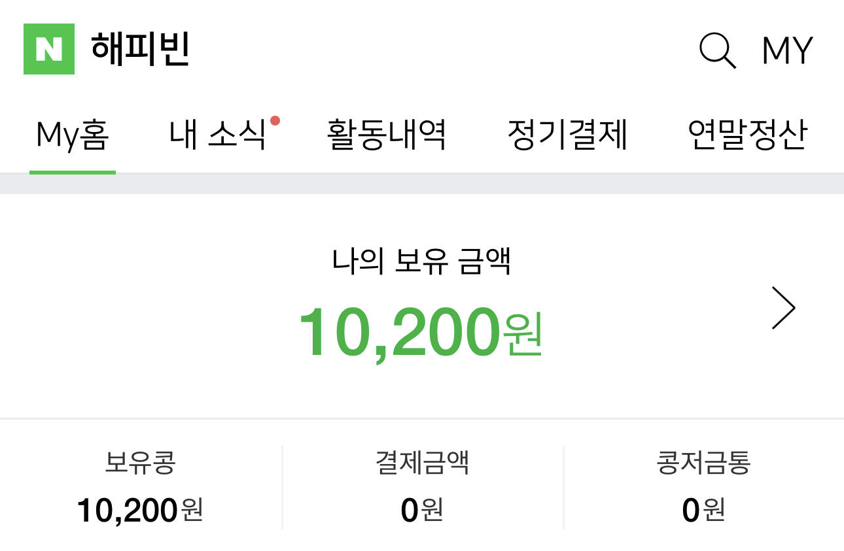This screenshot has height=551, width=844.
Task: Open the 활동내역 tab
Action: point(386,135)
